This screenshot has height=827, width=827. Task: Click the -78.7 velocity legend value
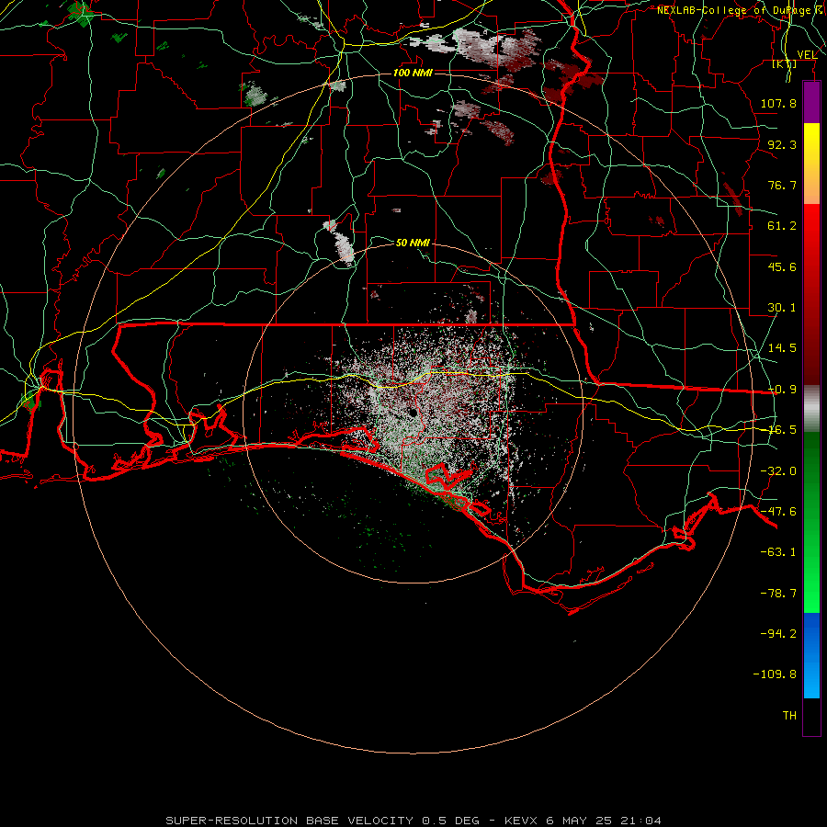point(778,594)
